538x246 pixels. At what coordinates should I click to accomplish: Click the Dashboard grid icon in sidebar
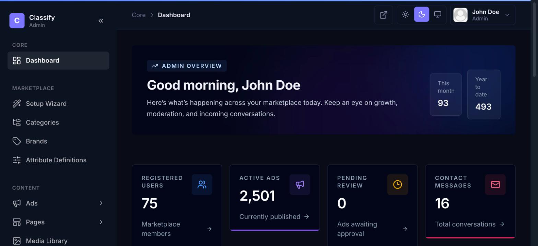(x=17, y=61)
